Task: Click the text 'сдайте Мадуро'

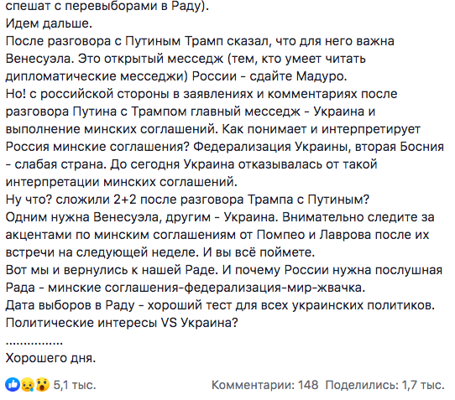Action: [x=298, y=76]
